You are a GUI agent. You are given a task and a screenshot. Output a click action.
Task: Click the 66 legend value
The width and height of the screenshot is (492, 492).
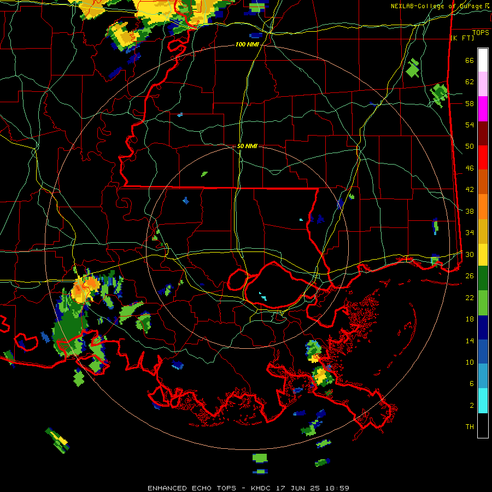[470, 60]
